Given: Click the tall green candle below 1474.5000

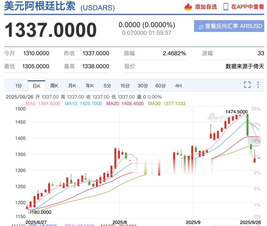Looking at the screenshot, I should 247,125.
